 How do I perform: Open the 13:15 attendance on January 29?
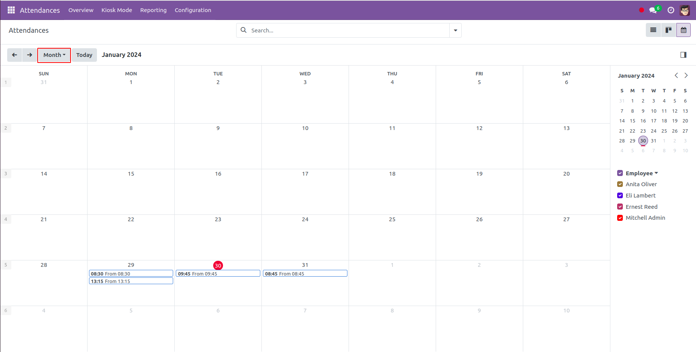(131, 281)
